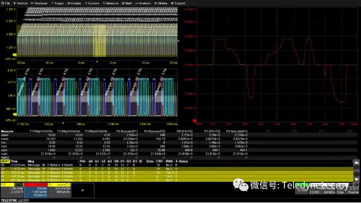The height and width of the screenshot is (203, 361).
Task: Open the Display menu
Action: (x=74, y=3)
